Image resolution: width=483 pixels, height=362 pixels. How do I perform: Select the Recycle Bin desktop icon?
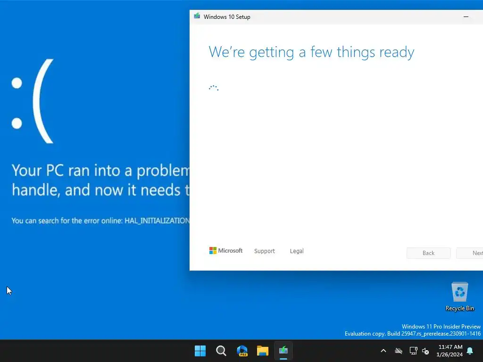point(459,296)
